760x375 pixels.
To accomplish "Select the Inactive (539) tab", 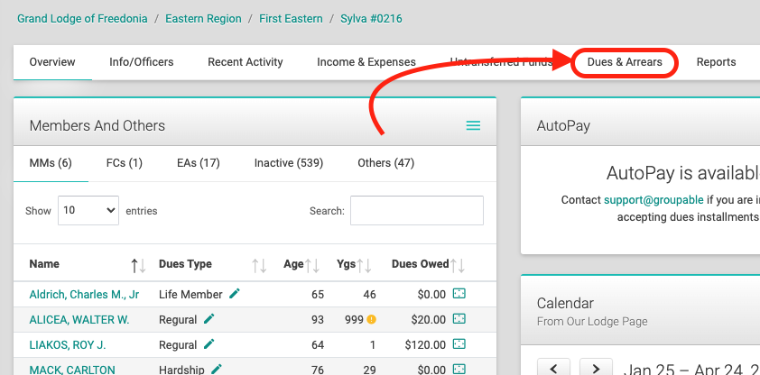I will (289, 163).
